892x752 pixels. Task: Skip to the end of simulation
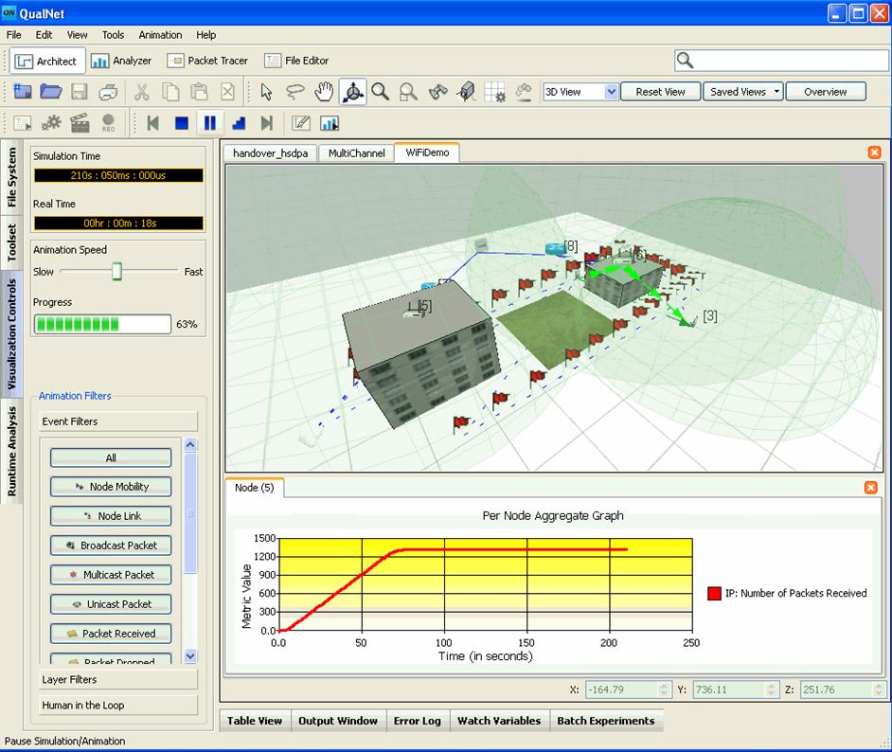(267, 123)
